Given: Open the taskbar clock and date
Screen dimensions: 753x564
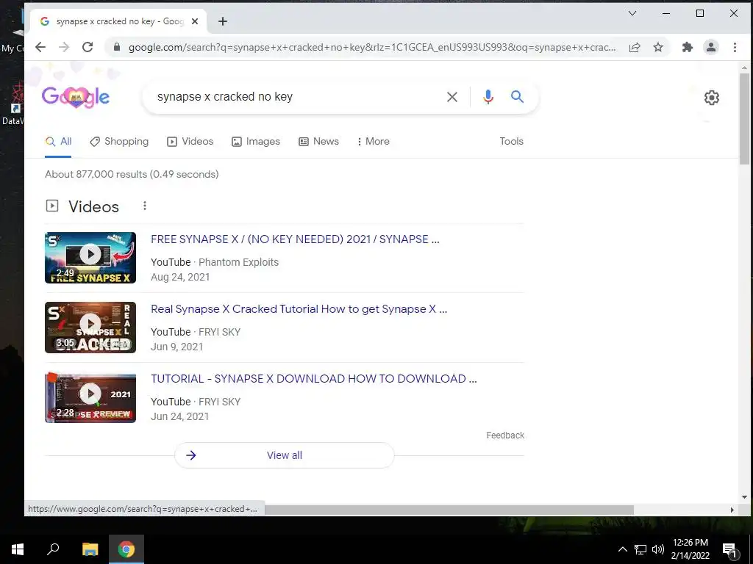Looking at the screenshot, I should tap(690, 549).
